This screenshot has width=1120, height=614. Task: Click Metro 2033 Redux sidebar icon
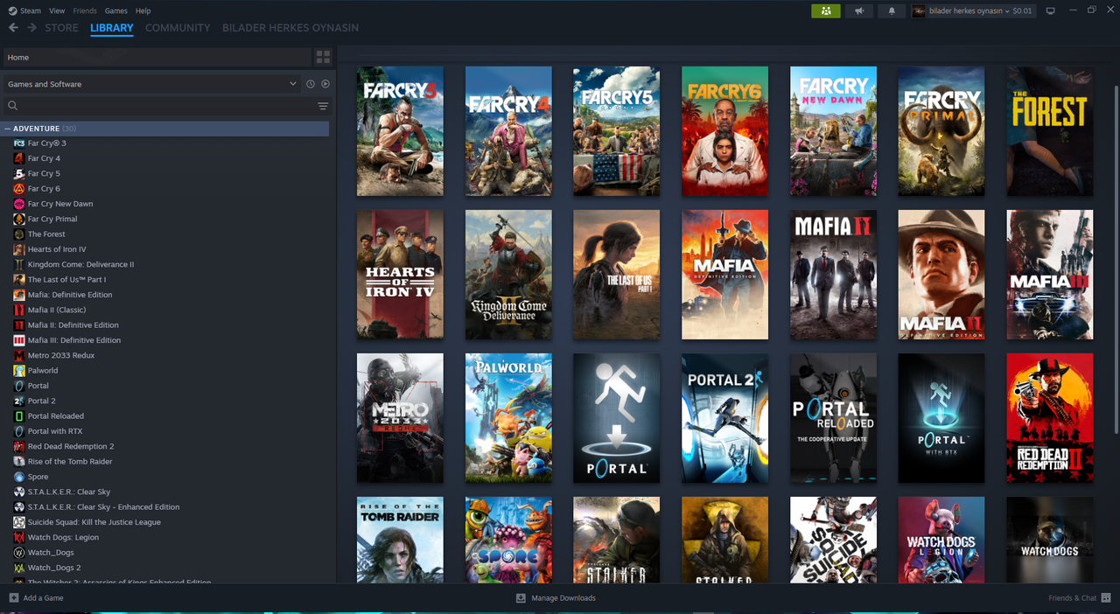(x=19, y=355)
